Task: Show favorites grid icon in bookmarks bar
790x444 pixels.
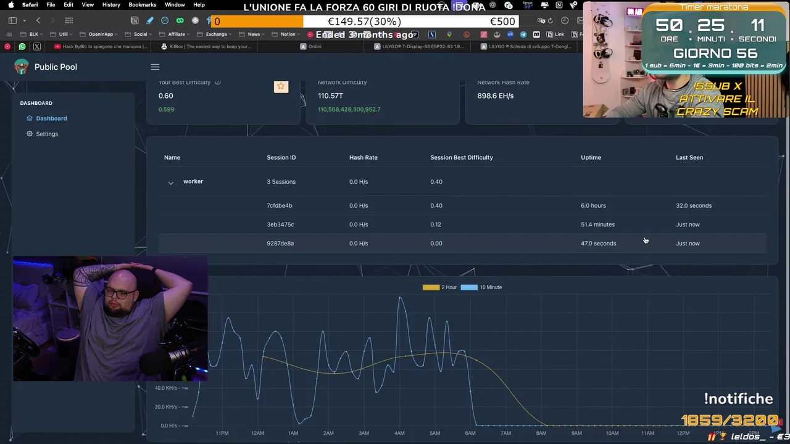Action: 8,34
